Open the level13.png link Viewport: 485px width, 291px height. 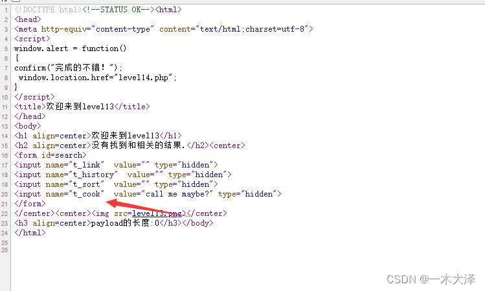coord(157,213)
